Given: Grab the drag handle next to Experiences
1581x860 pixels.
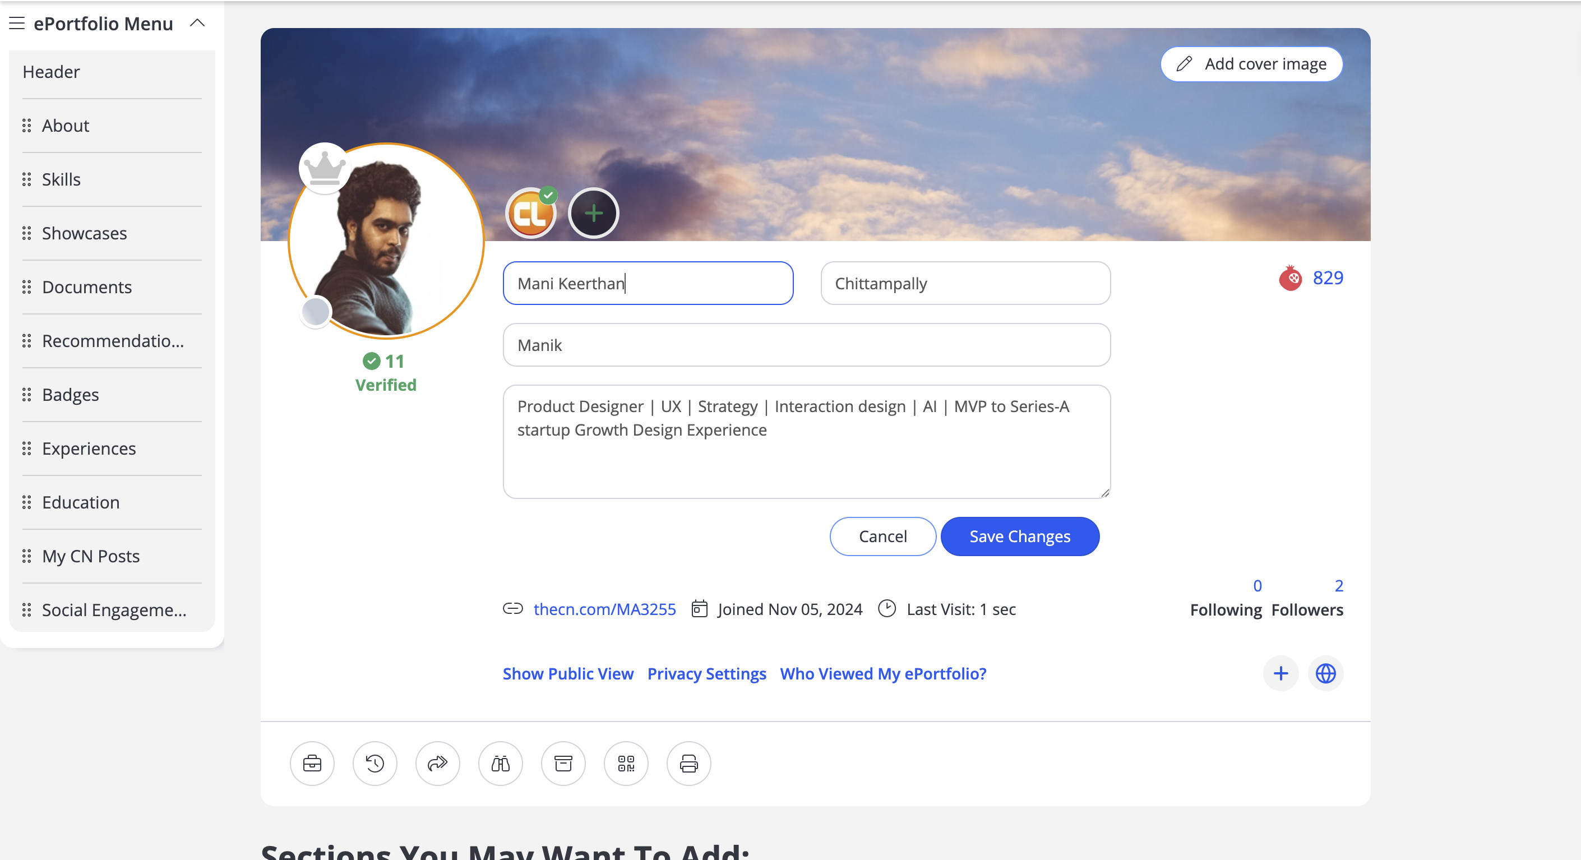Looking at the screenshot, I should [x=26, y=449].
